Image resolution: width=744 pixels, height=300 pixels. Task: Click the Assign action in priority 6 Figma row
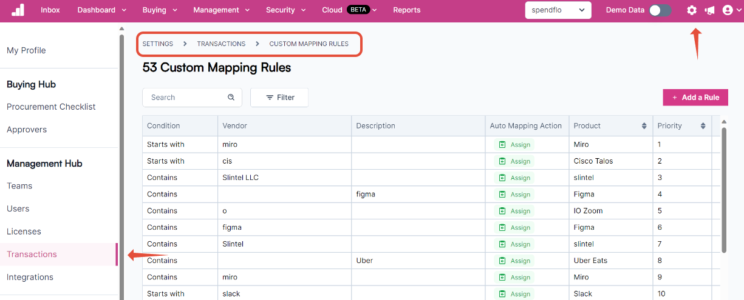click(x=514, y=228)
